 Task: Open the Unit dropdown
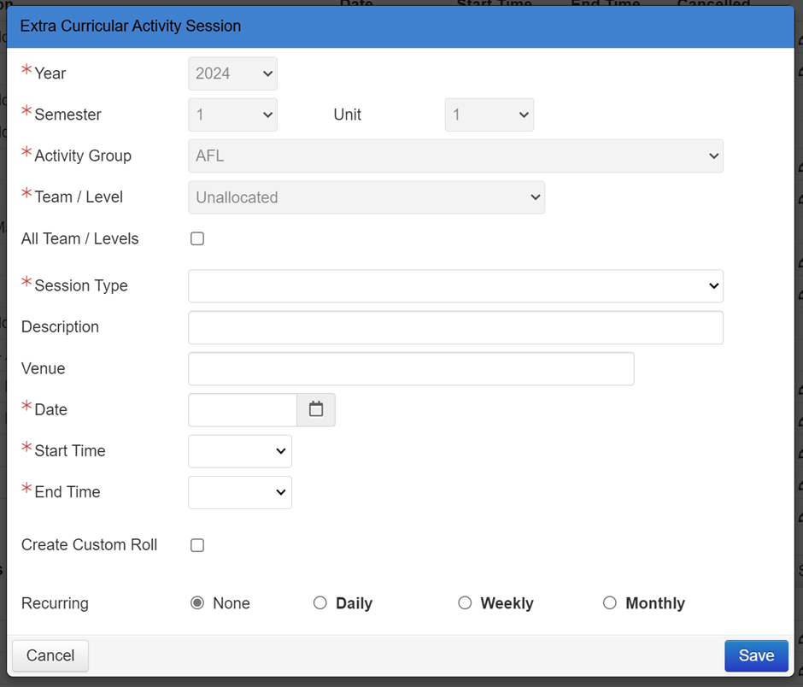pos(489,114)
